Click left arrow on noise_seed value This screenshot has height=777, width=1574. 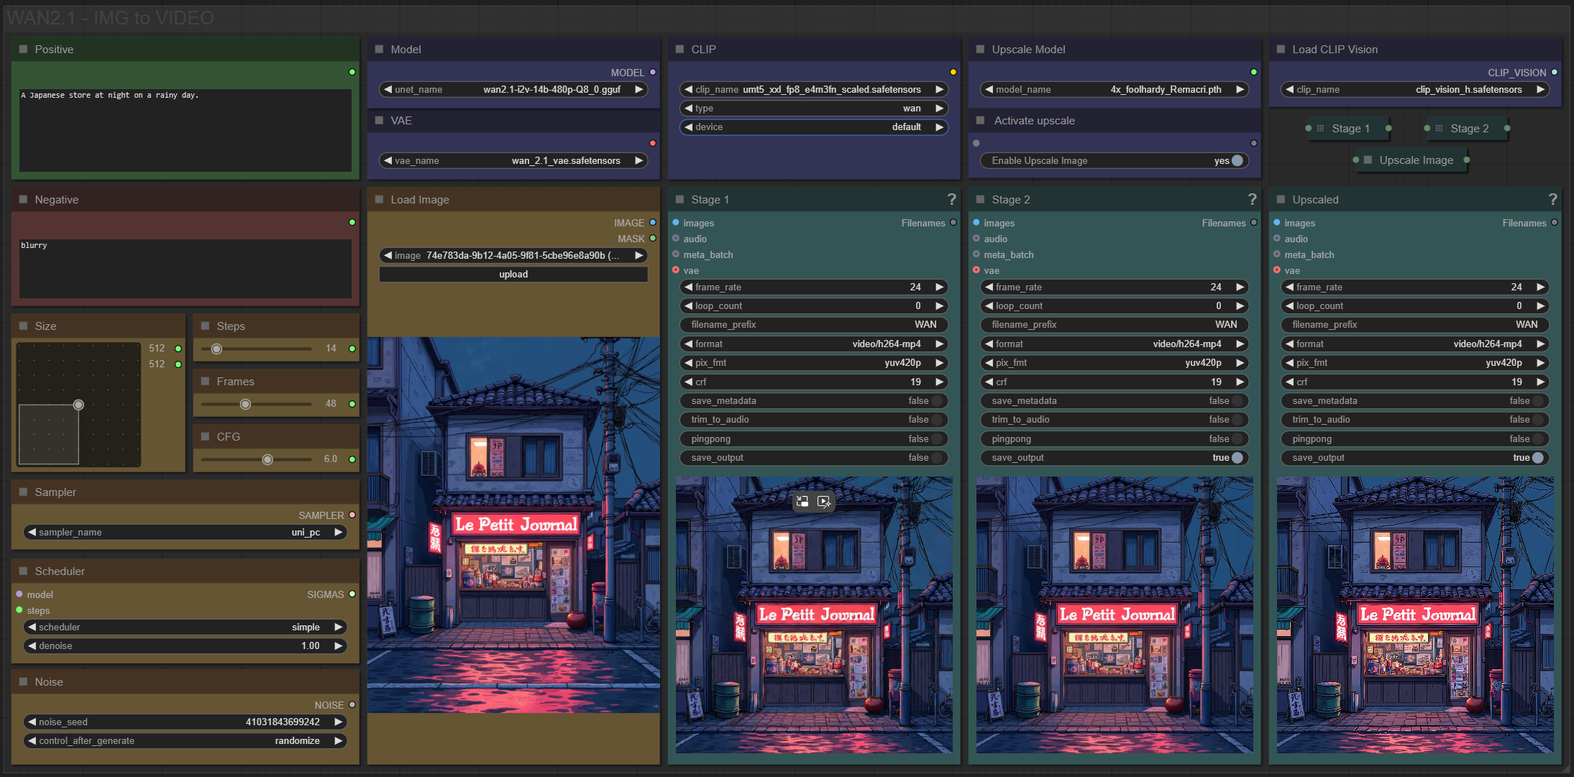(32, 722)
